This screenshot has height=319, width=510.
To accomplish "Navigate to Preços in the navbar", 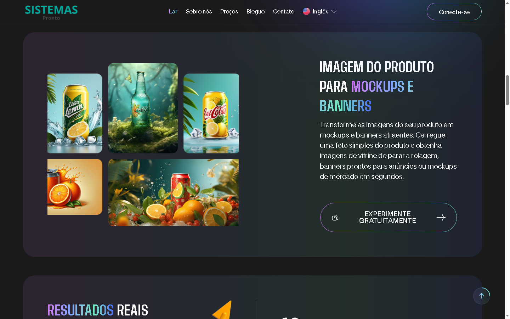I will point(229,11).
